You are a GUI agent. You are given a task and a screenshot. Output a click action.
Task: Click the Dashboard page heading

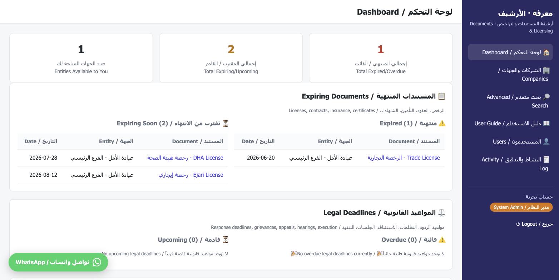click(405, 12)
